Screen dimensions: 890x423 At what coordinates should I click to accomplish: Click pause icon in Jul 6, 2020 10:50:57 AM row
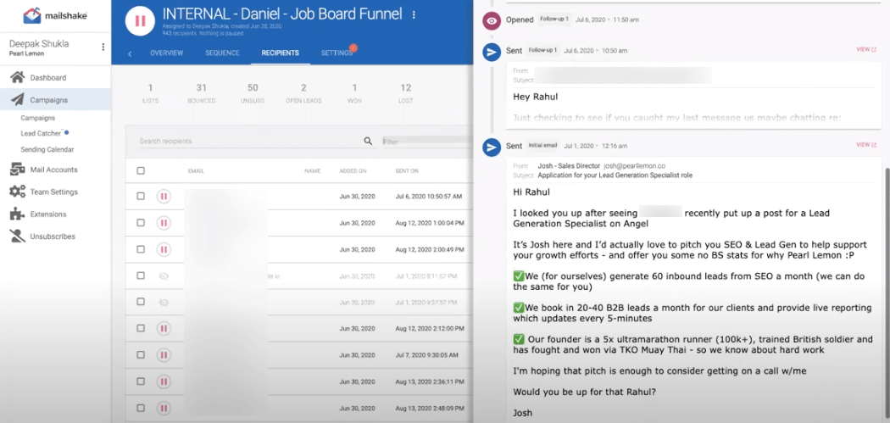(x=164, y=197)
